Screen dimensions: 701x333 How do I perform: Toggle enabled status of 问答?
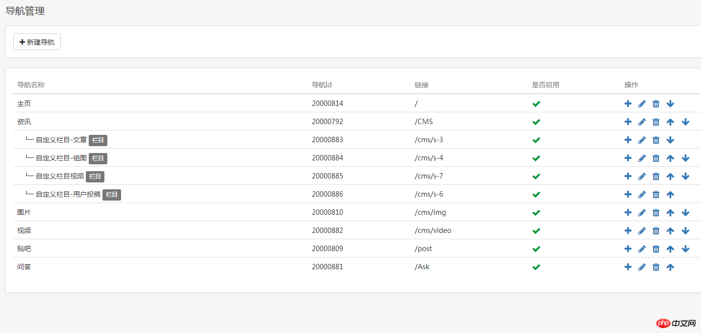pyautogui.click(x=536, y=267)
